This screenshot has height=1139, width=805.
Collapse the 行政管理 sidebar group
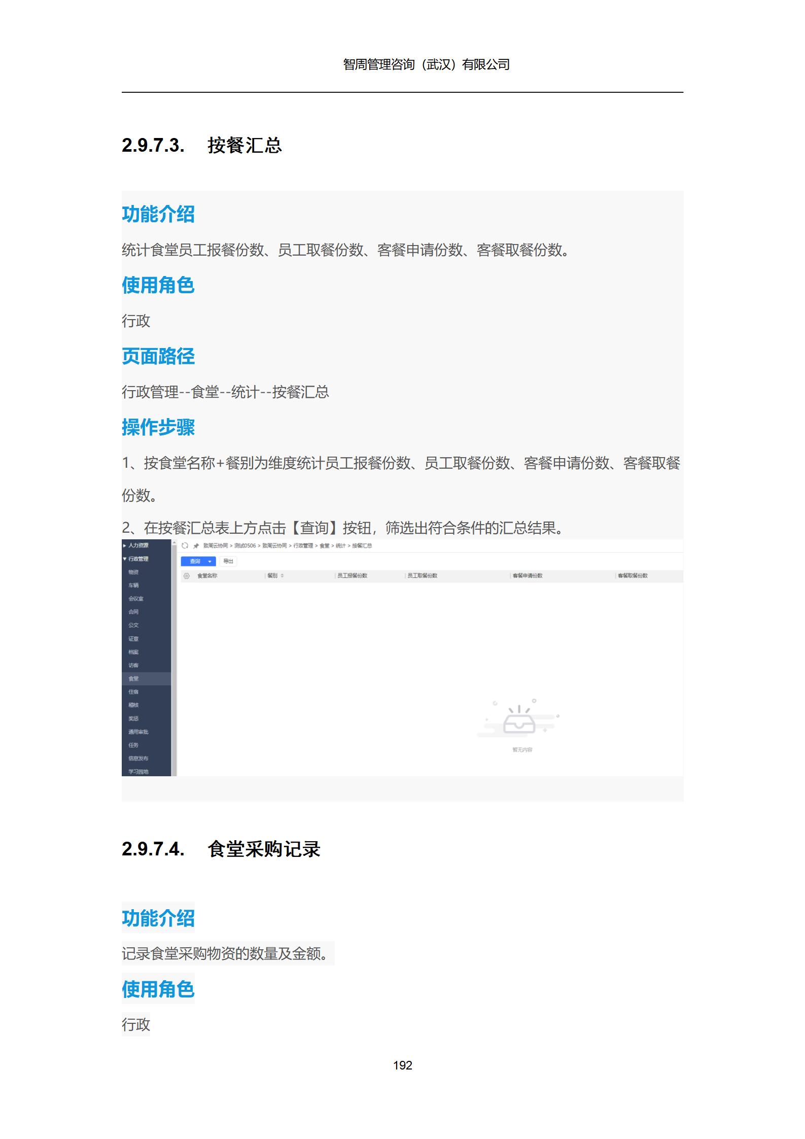click(135, 559)
